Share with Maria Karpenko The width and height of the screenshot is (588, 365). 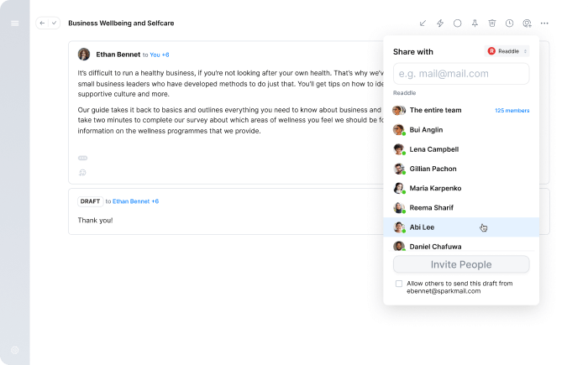(461, 188)
